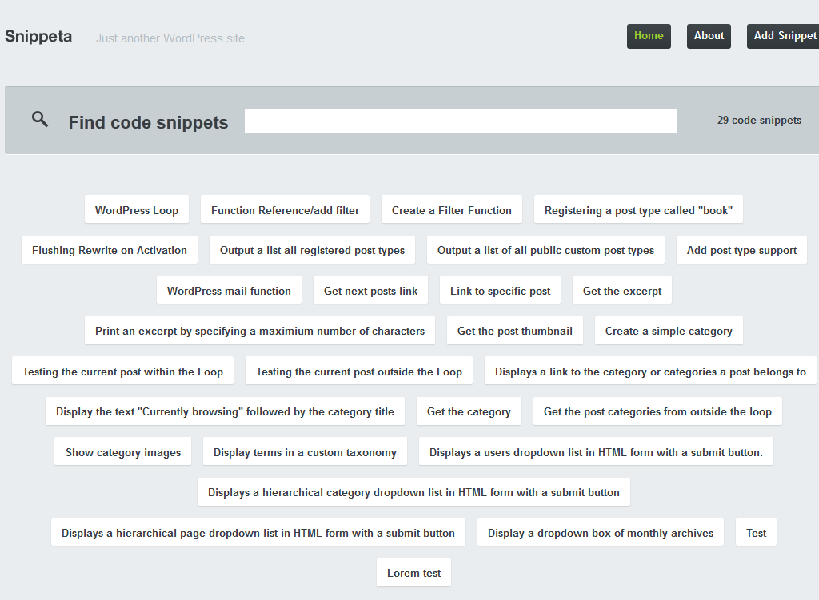This screenshot has width=819, height=600.
Task: Open the Home menu item
Action: (649, 36)
